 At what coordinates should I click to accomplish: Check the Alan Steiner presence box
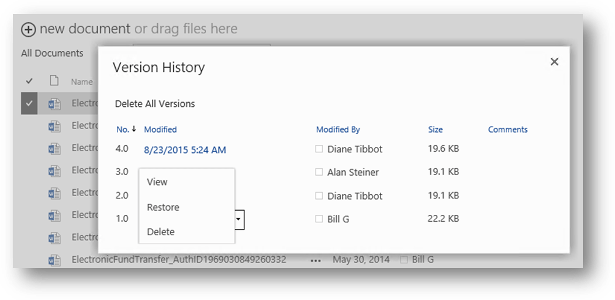pyautogui.click(x=319, y=172)
